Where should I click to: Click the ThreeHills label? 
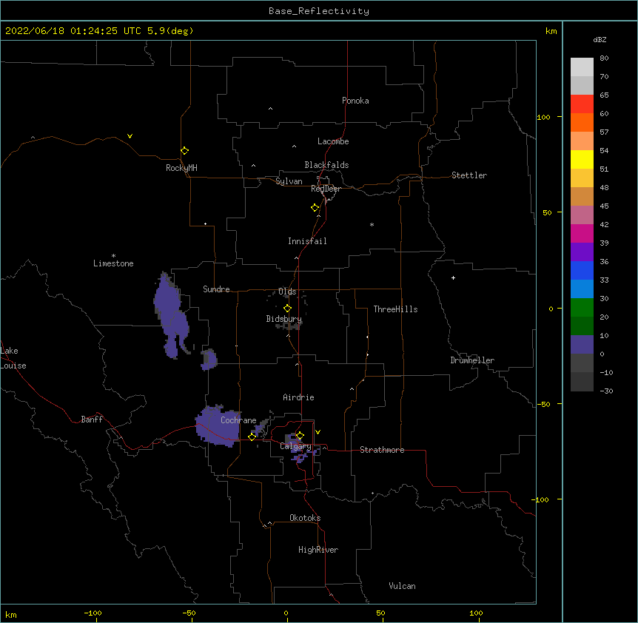click(x=395, y=309)
